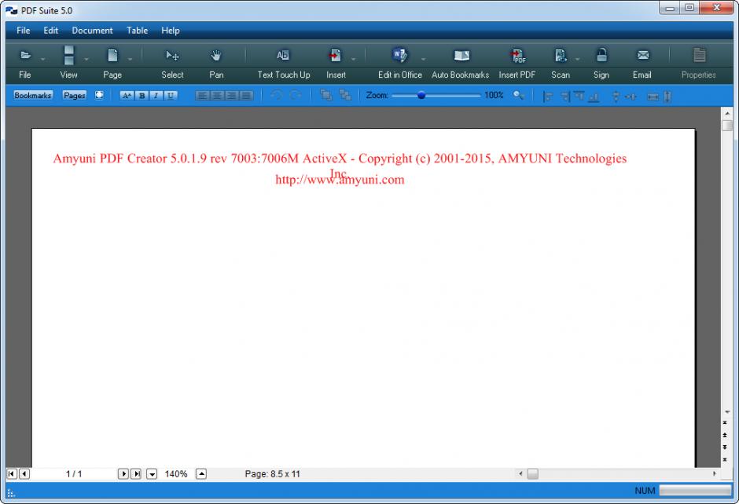Open the Table menu
Image resolution: width=739 pixels, height=504 pixels.
click(137, 31)
